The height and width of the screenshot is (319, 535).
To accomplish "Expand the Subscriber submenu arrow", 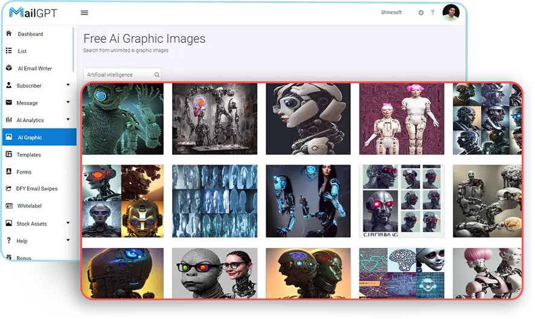I will coord(68,86).
